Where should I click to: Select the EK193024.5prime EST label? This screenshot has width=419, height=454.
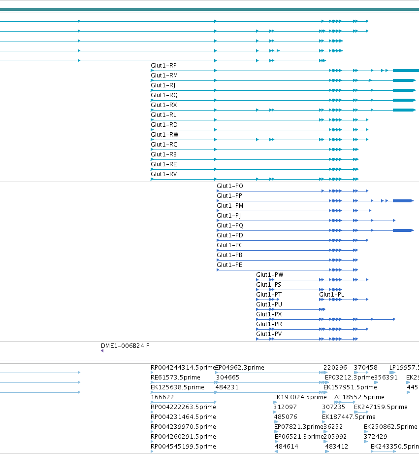click(300, 397)
